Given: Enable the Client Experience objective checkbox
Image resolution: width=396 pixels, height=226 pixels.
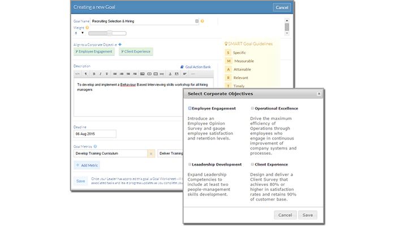Looking at the screenshot, I should (x=252, y=164).
